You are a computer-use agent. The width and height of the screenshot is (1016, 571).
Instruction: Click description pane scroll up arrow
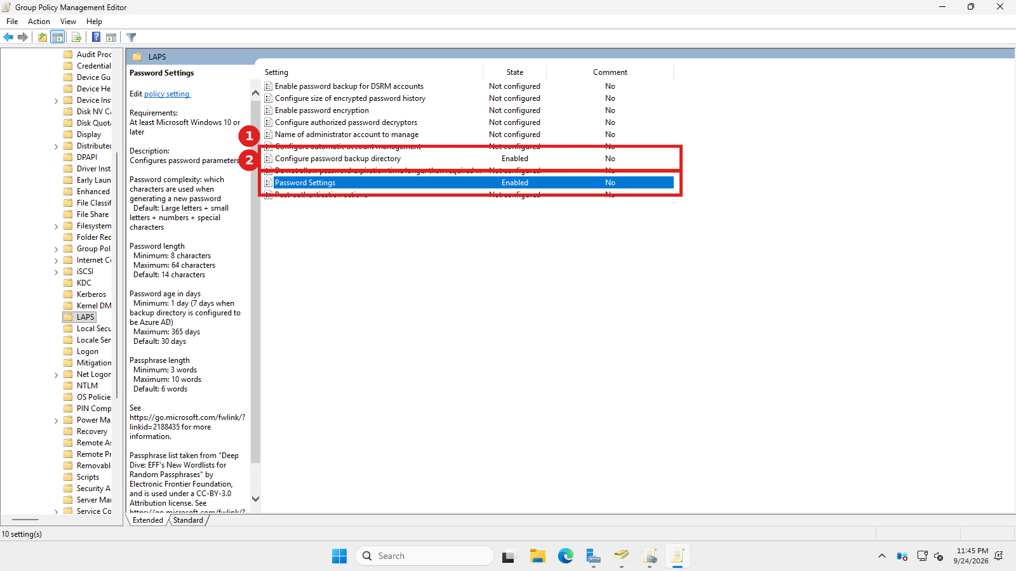coord(255,93)
